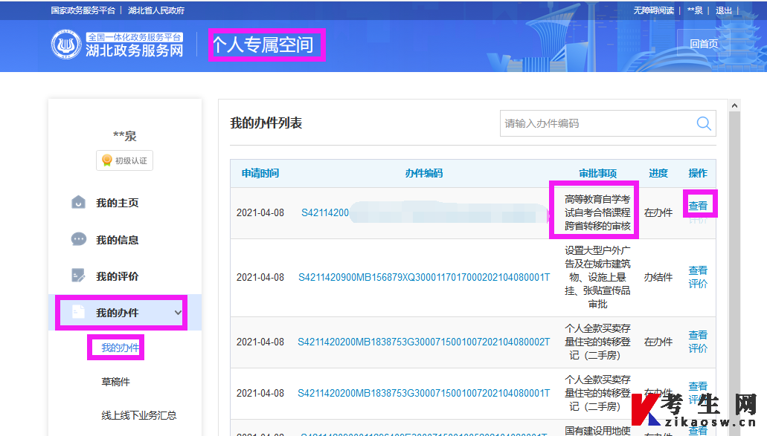Screen dimensions: 767x436
Task: Click the 办结件 status cell
Action: [658, 277]
